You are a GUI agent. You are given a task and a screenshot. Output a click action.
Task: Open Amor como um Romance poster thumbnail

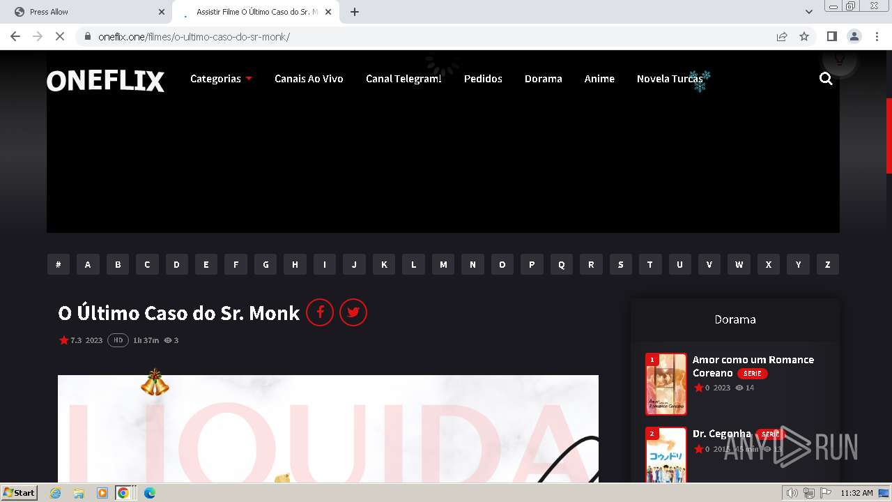point(666,383)
